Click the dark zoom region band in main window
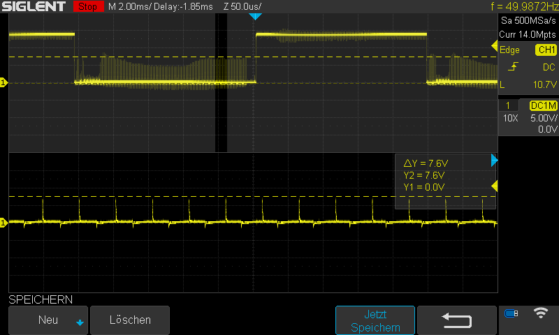The width and height of the screenshot is (559, 335). click(221, 82)
